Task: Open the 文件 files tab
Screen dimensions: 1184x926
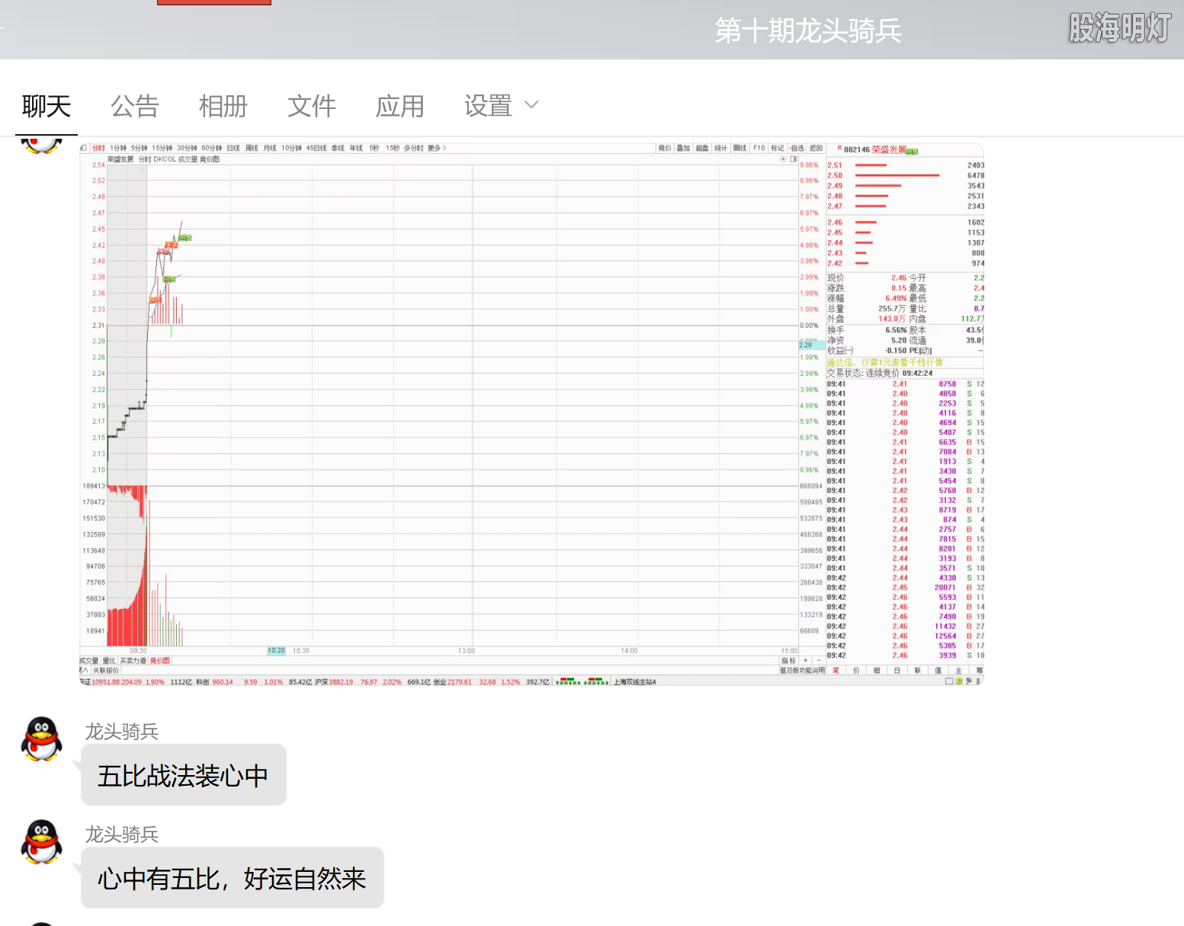Action: coord(311,106)
